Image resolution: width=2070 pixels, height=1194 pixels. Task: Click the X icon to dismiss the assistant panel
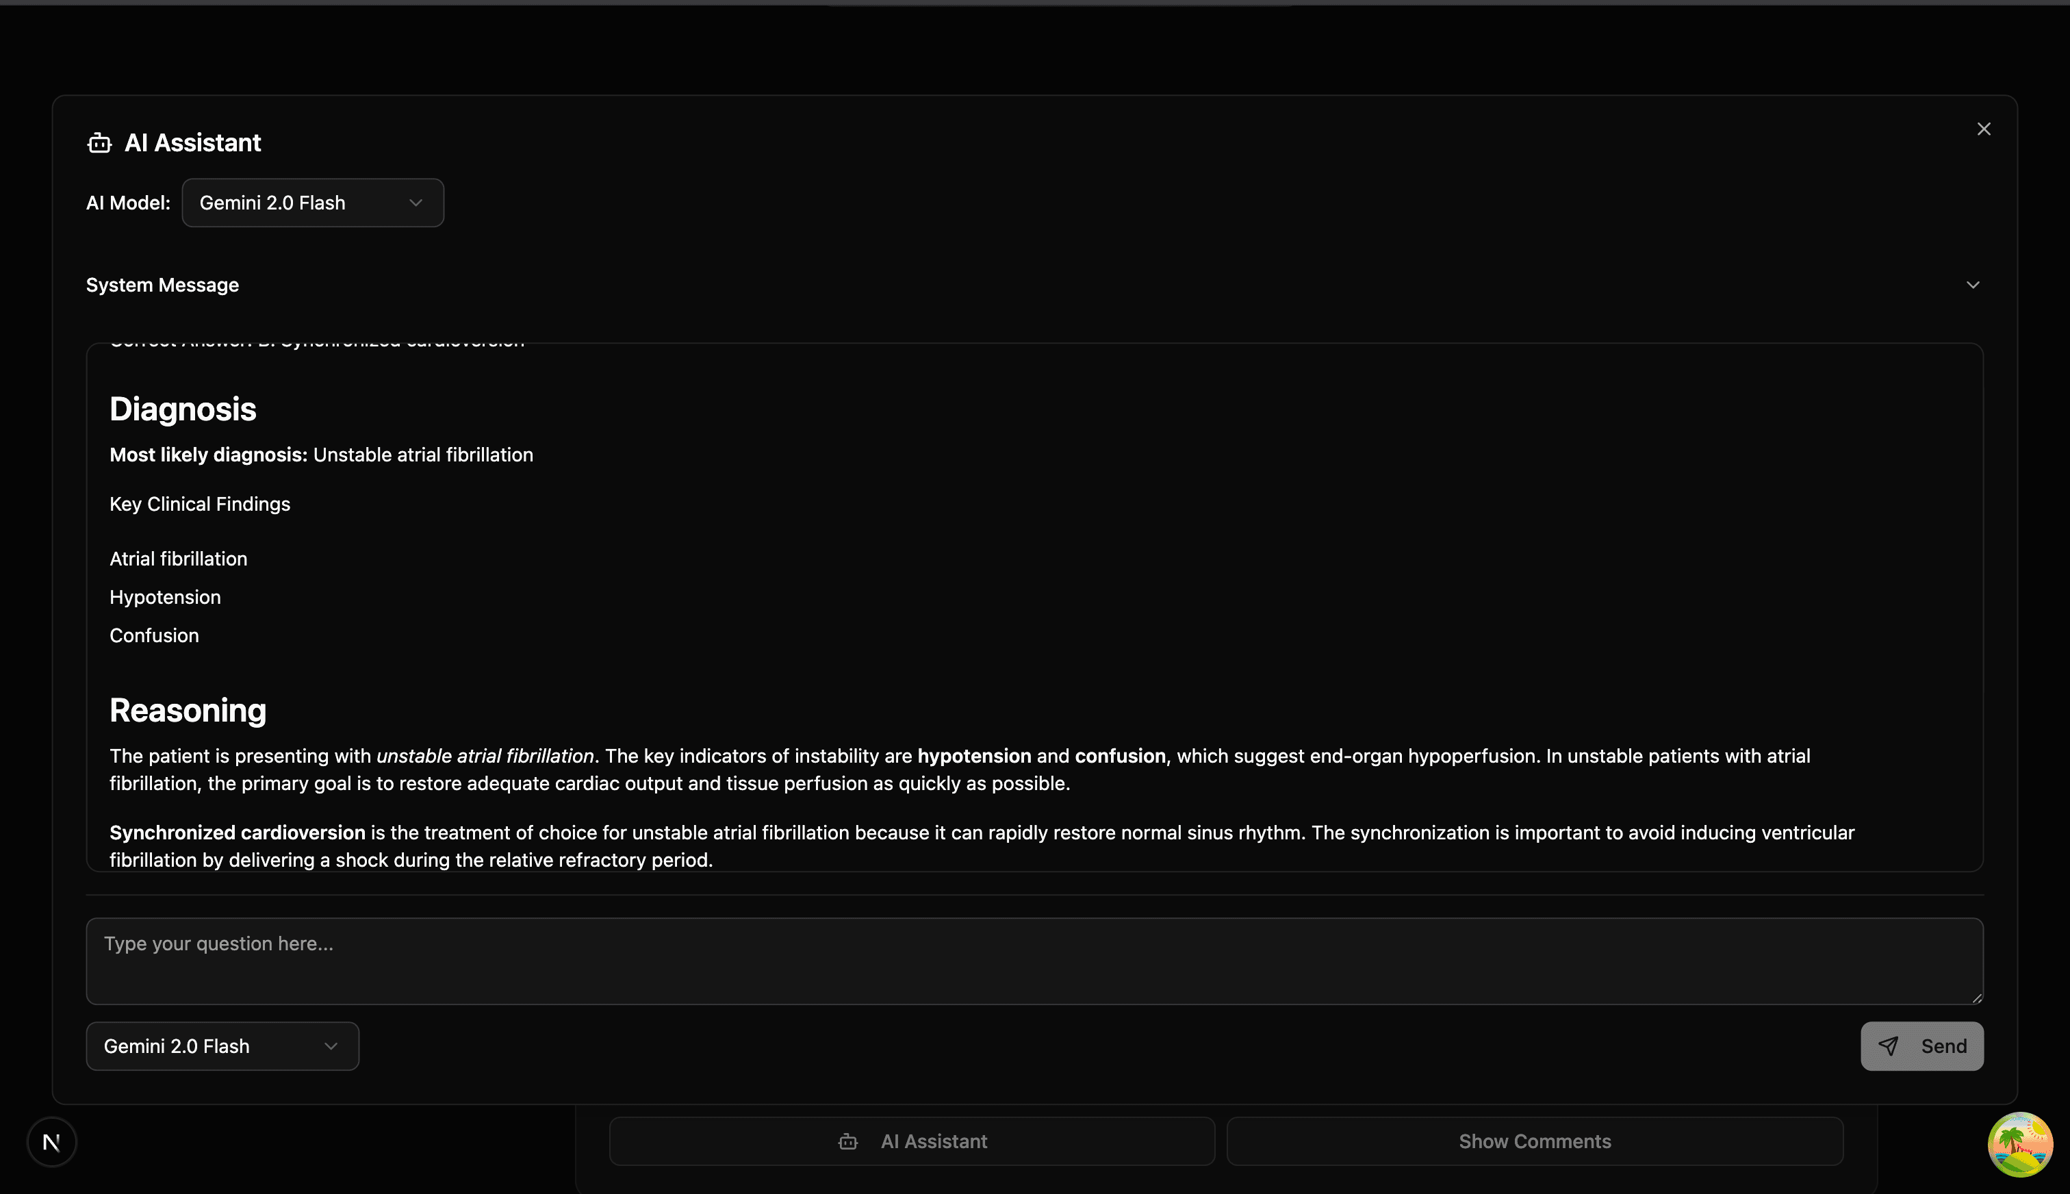pyautogui.click(x=1983, y=129)
